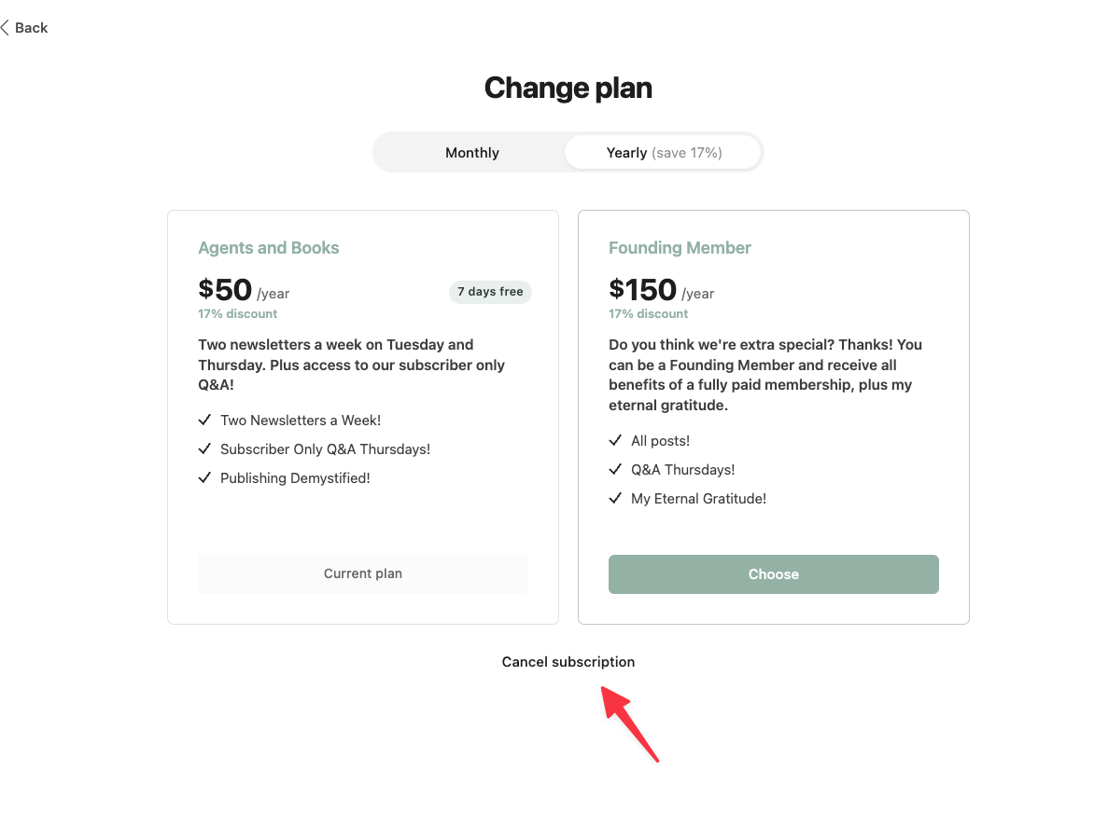
Task: Click checkmark beside Subscriber Only Q&A Thursdays
Action: 205,449
